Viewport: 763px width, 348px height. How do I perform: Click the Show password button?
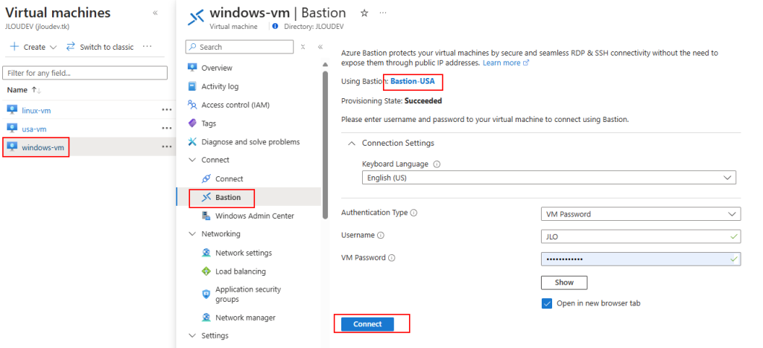coord(564,283)
